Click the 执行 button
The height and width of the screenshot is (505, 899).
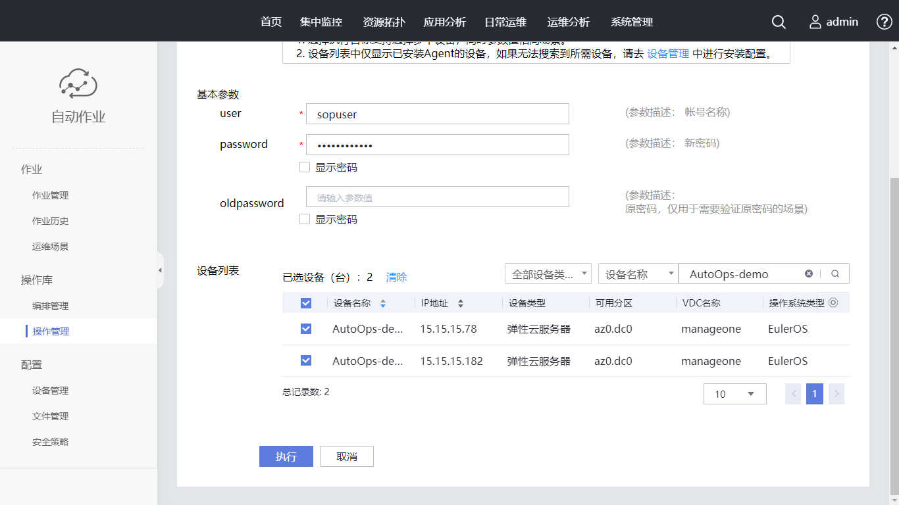click(x=286, y=456)
